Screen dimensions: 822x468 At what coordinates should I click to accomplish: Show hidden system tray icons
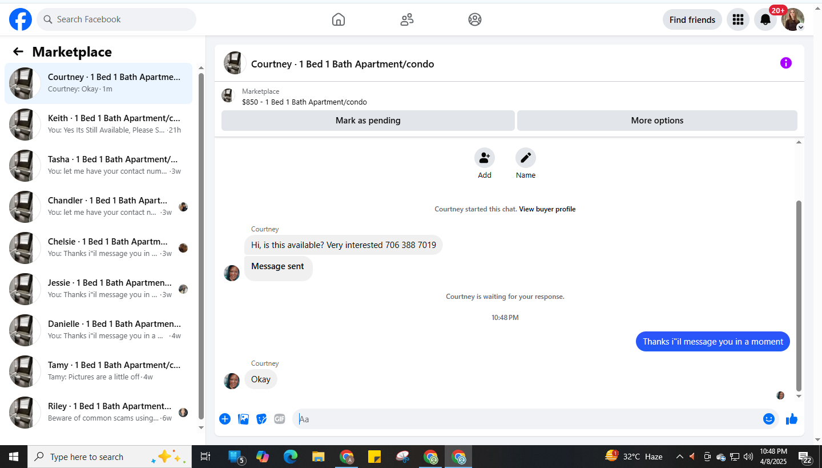click(679, 457)
